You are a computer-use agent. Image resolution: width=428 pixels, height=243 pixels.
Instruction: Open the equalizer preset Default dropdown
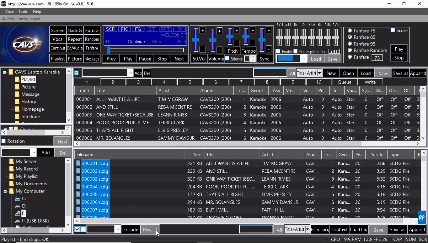303,59
